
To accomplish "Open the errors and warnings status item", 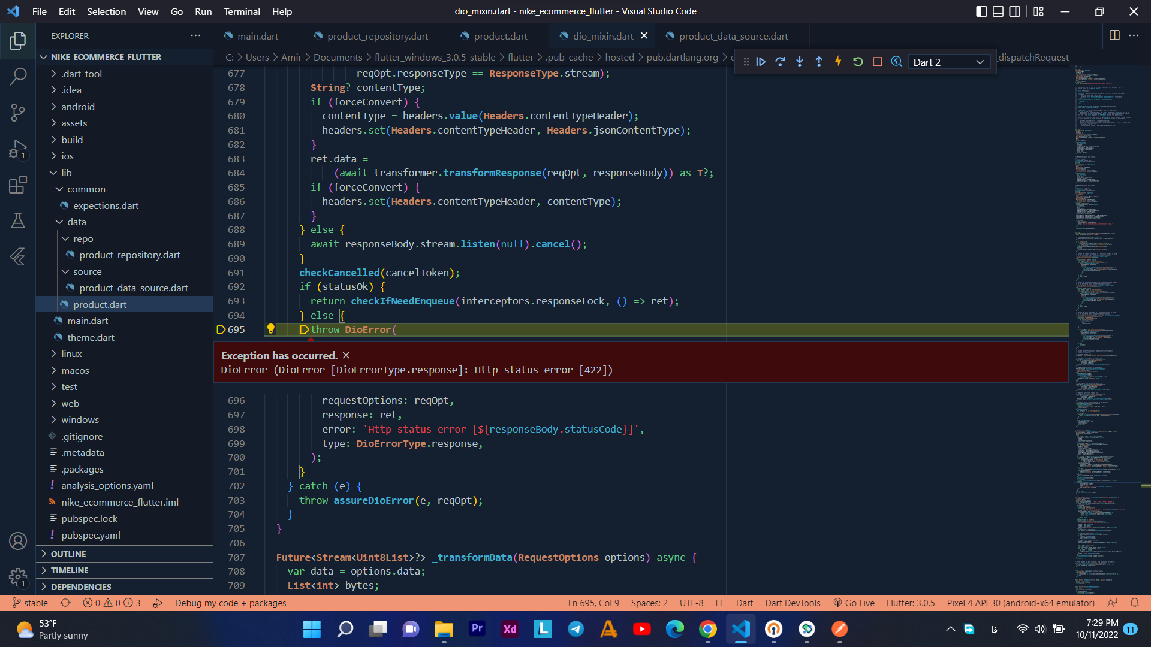I will (x=112, y=603).
